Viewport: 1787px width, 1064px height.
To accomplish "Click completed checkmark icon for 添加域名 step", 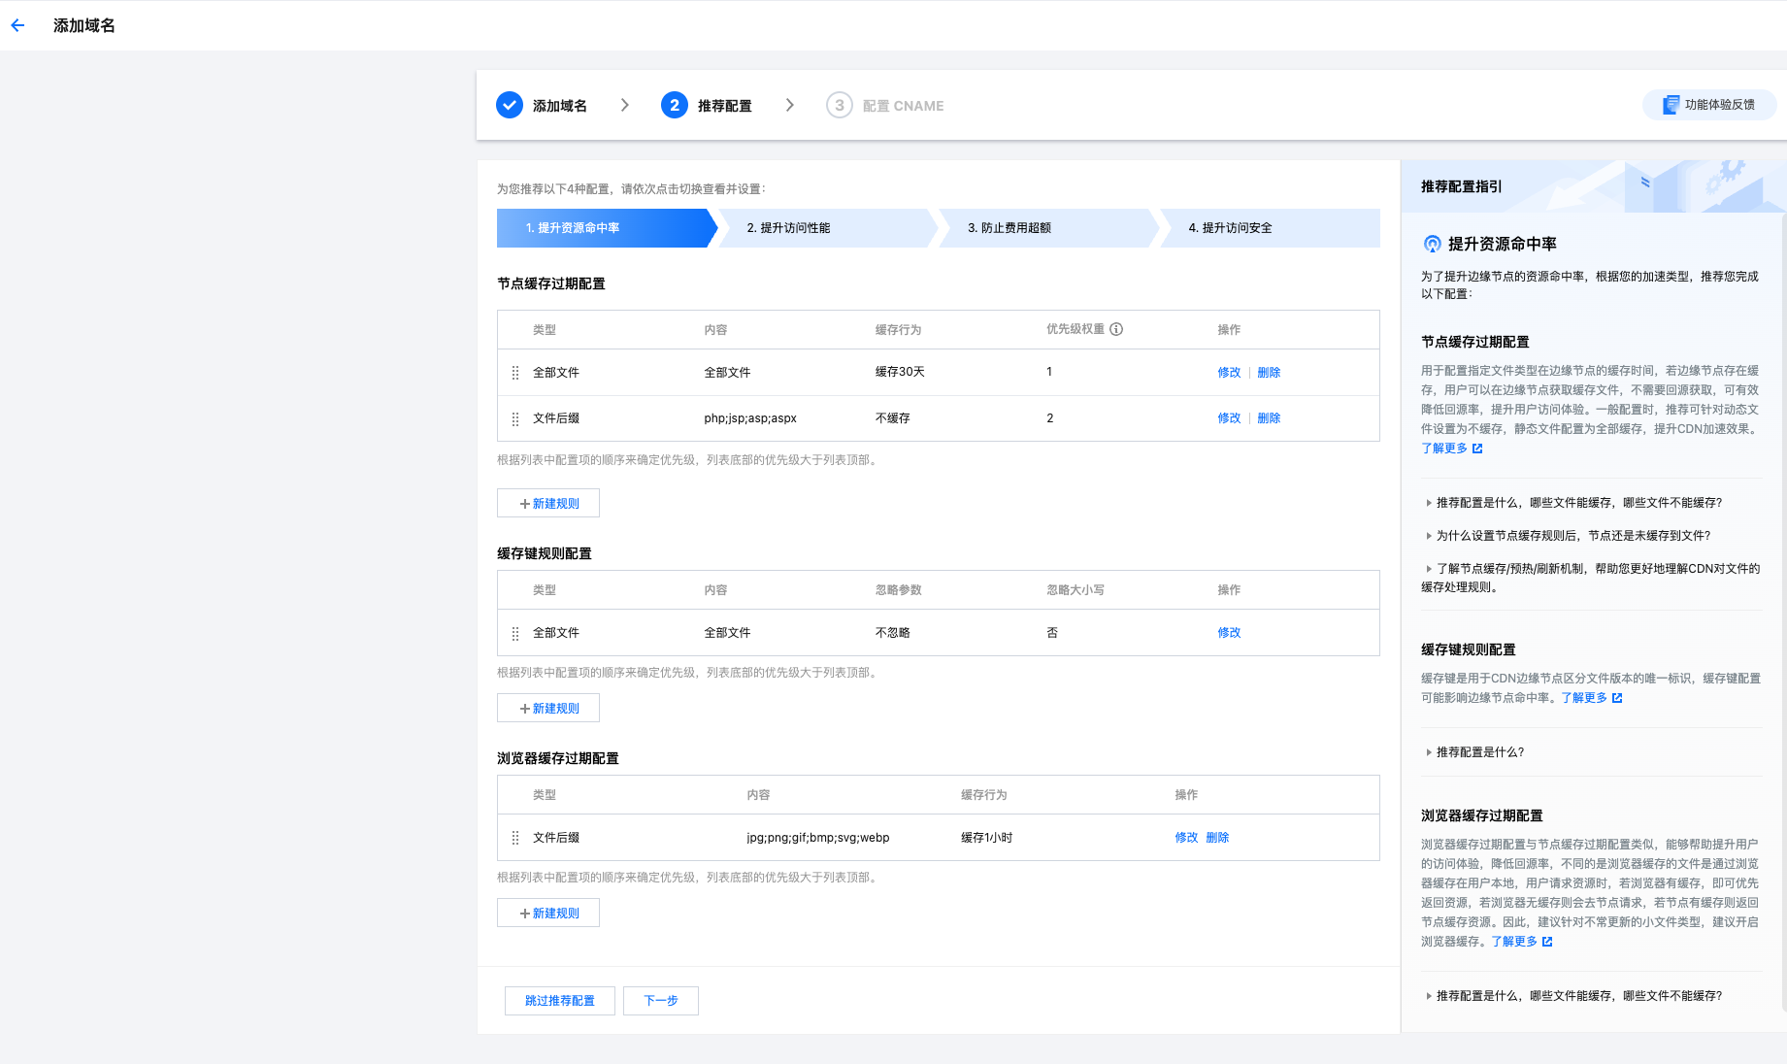I will [x=510, y=105].
